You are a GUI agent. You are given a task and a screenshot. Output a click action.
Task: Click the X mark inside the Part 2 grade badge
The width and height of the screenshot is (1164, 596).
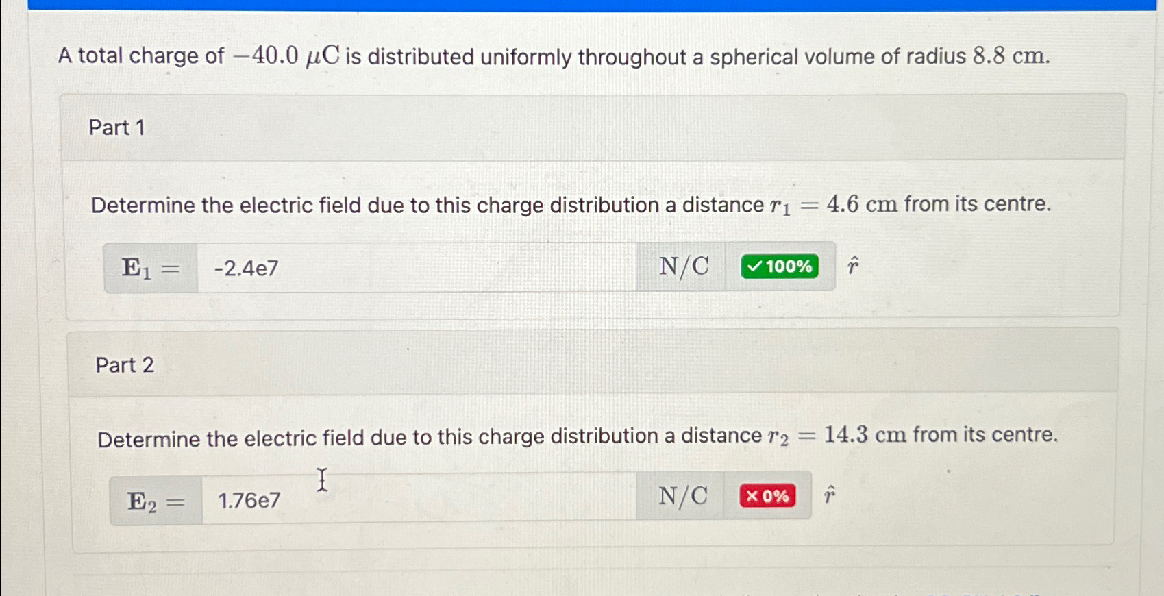[752, 495]
